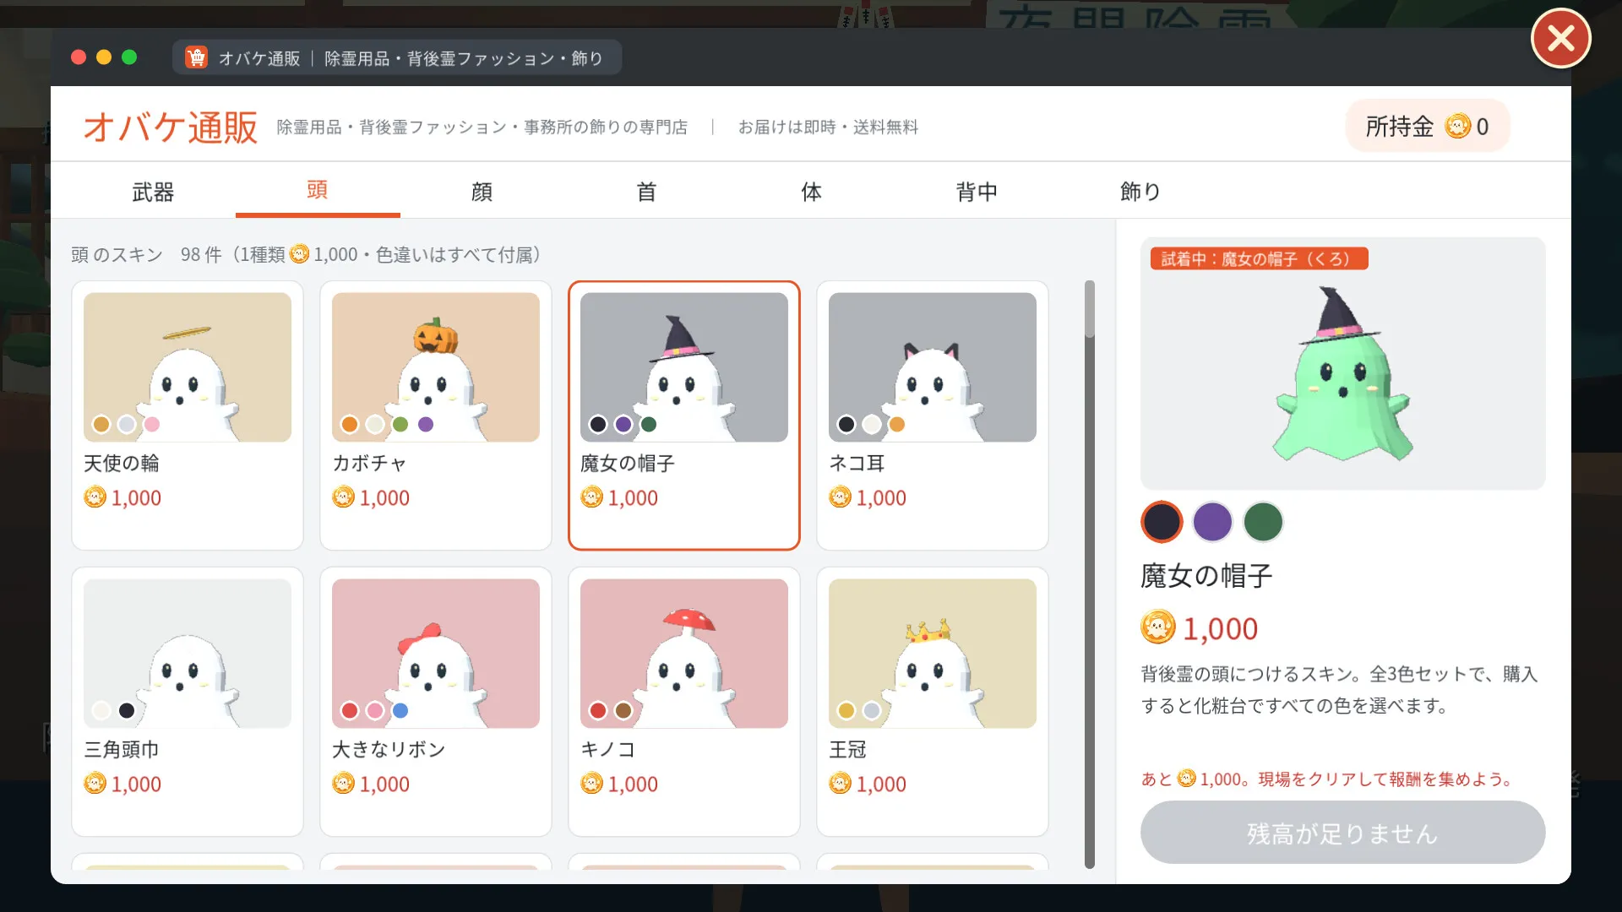Switch to the 飾り tab

(1140, 192)
